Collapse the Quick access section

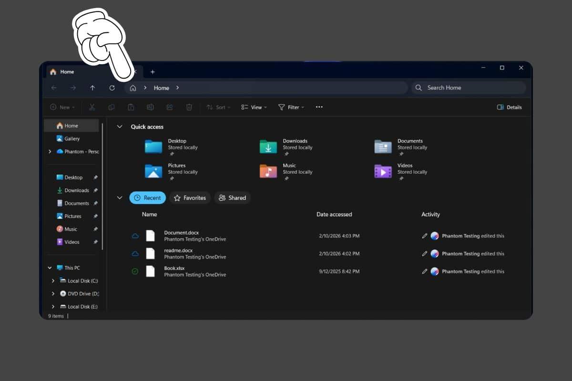click(x=120, y=127)
